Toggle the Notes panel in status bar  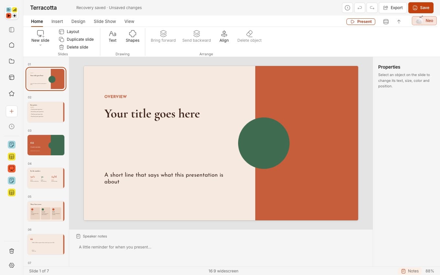click(x=410, y=271)
